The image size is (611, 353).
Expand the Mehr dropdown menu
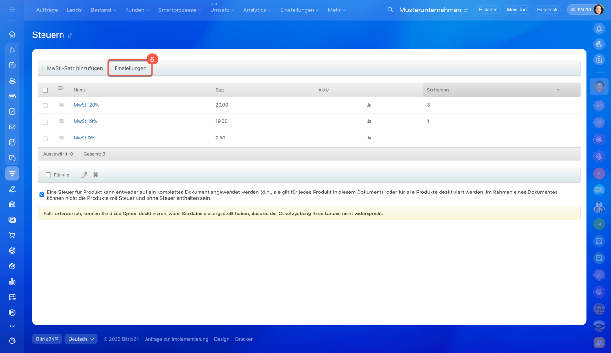pos(337,10)
